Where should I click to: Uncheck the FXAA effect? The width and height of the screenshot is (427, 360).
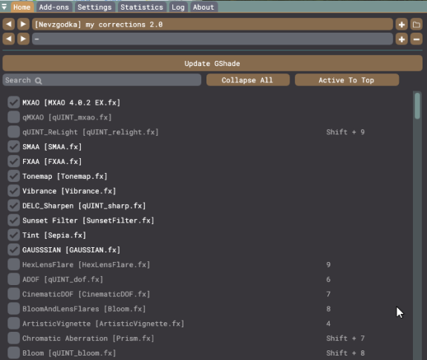13,161
